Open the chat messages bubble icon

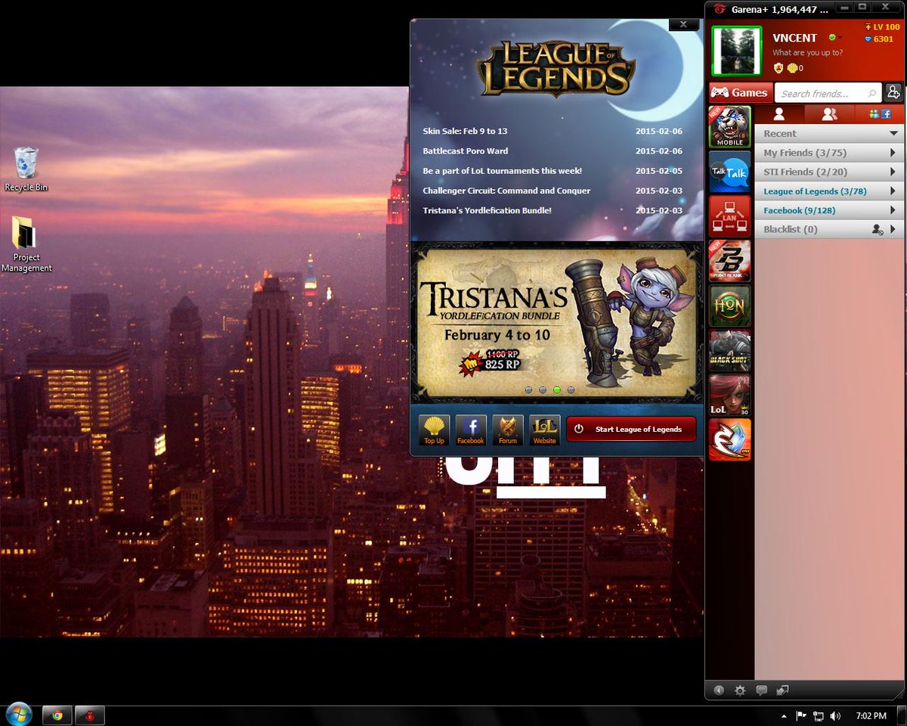point(761,690)
